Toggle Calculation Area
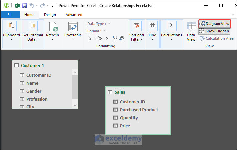Viewport: 237px width, 150px height. [216, 38]
